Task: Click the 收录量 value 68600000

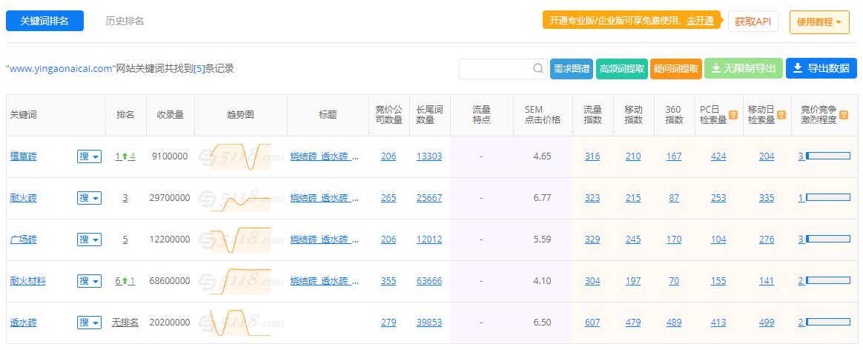Action: click(170, 281)
